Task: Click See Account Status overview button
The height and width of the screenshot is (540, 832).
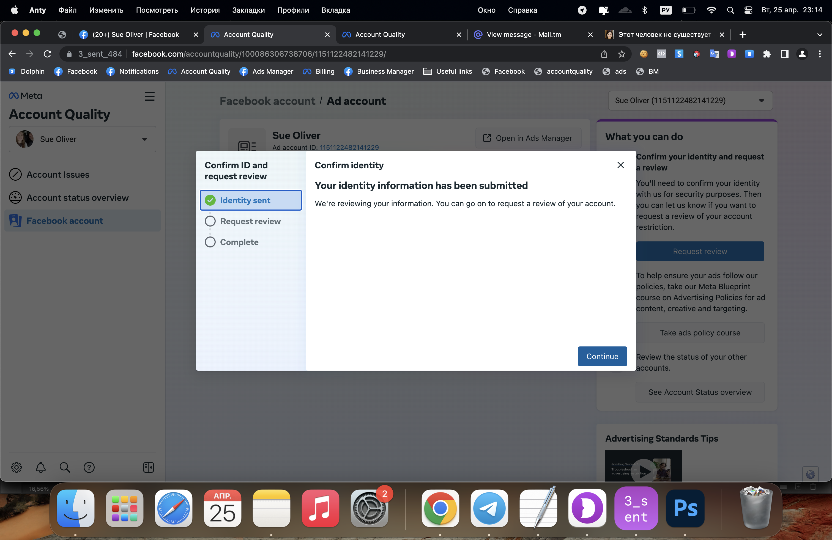Action: (700, 392)
